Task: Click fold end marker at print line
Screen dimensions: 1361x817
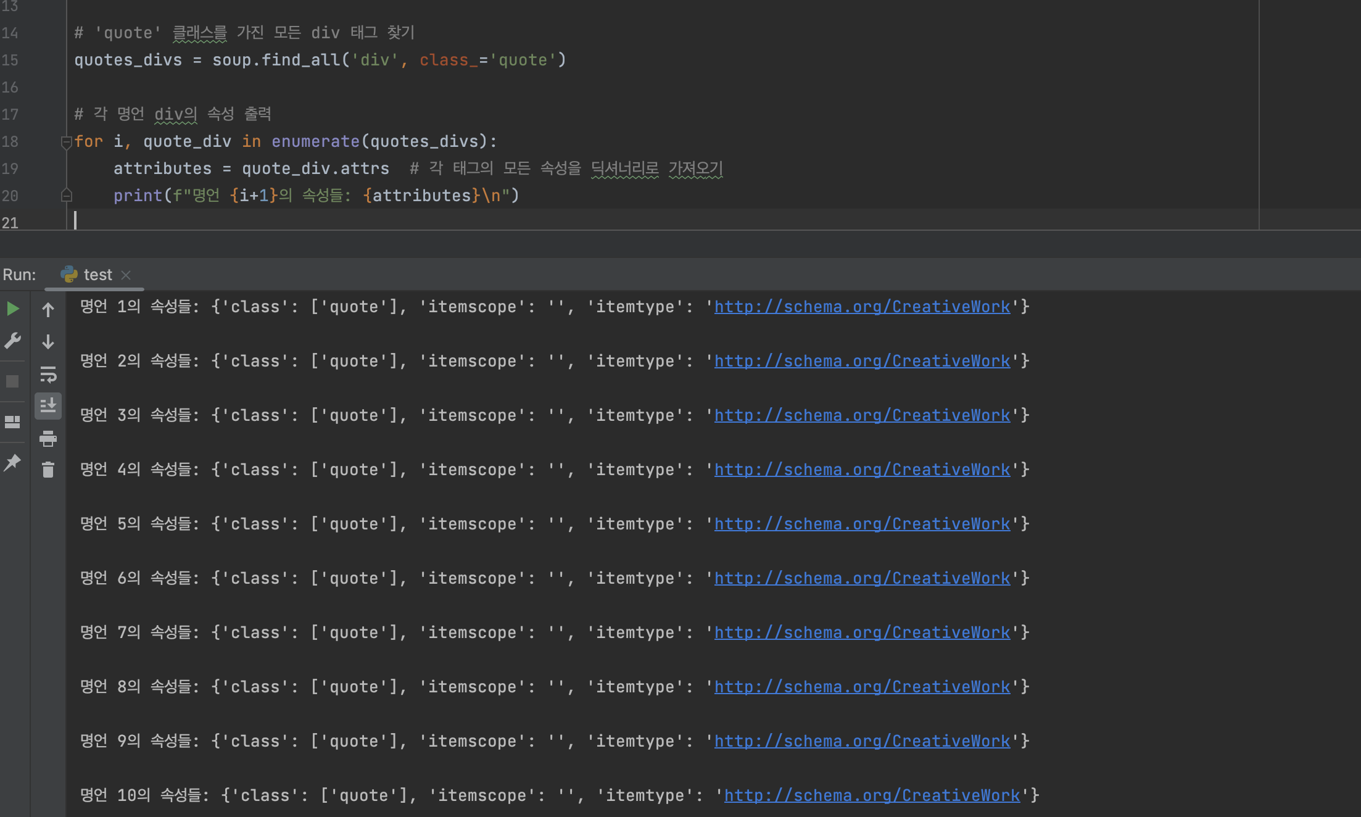Action: point(67,196)
